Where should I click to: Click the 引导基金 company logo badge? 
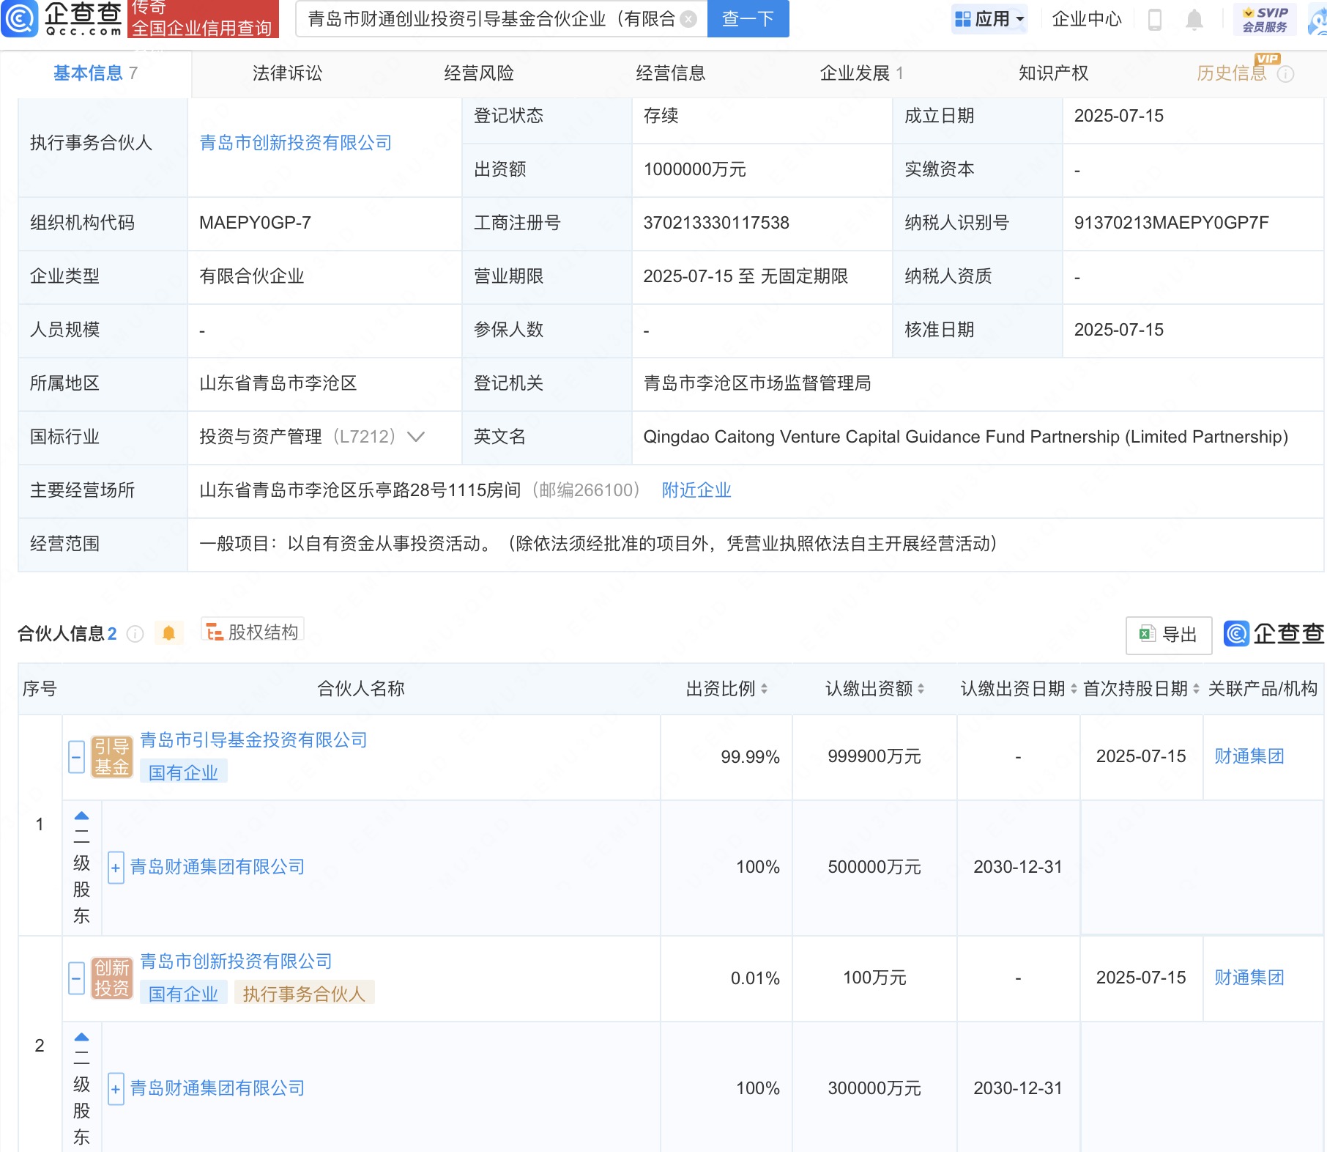coord(112,757)
